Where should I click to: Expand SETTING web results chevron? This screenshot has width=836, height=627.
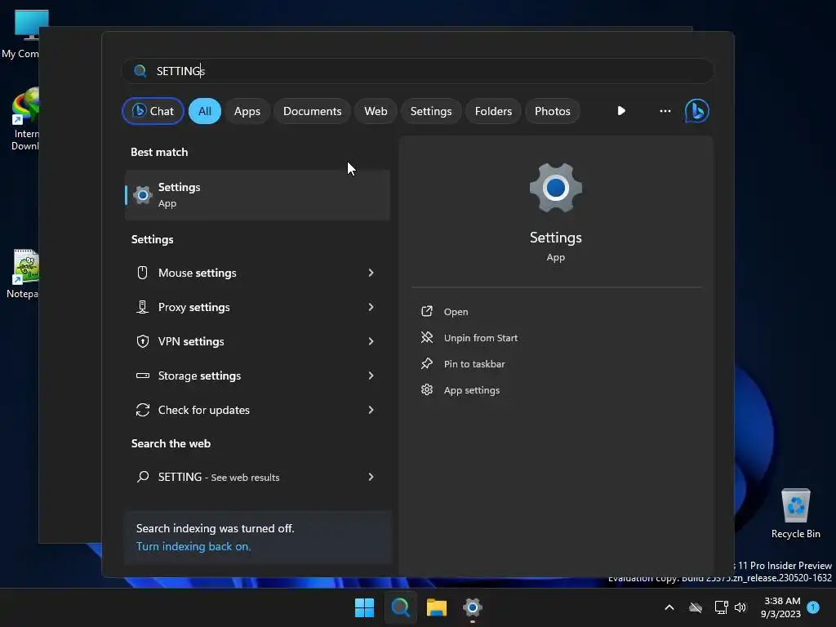pos(371,477)
